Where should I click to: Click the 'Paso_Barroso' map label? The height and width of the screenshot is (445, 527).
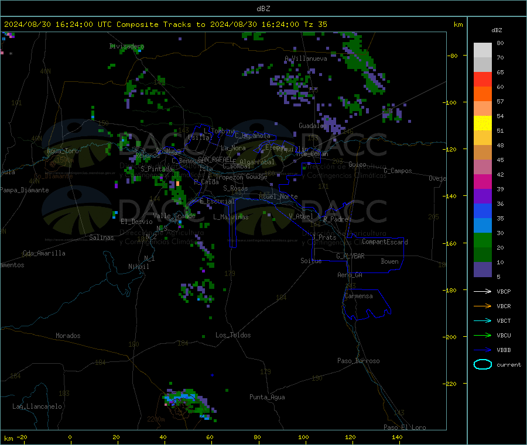[x=358, y=361]
